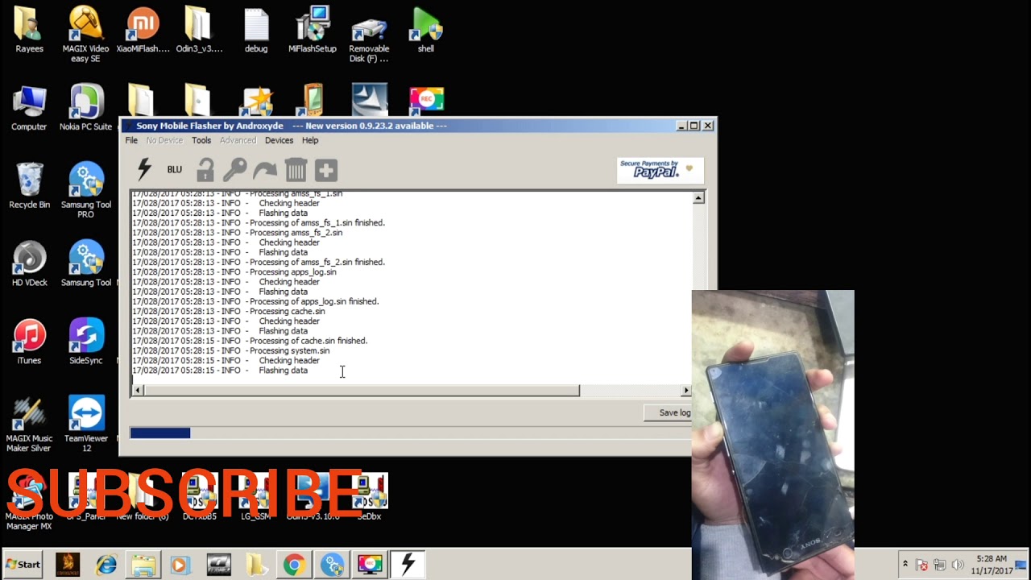Open HD VDeck desktop shortcut
Screen dimensions: 1031x580
tap(29, 264)
